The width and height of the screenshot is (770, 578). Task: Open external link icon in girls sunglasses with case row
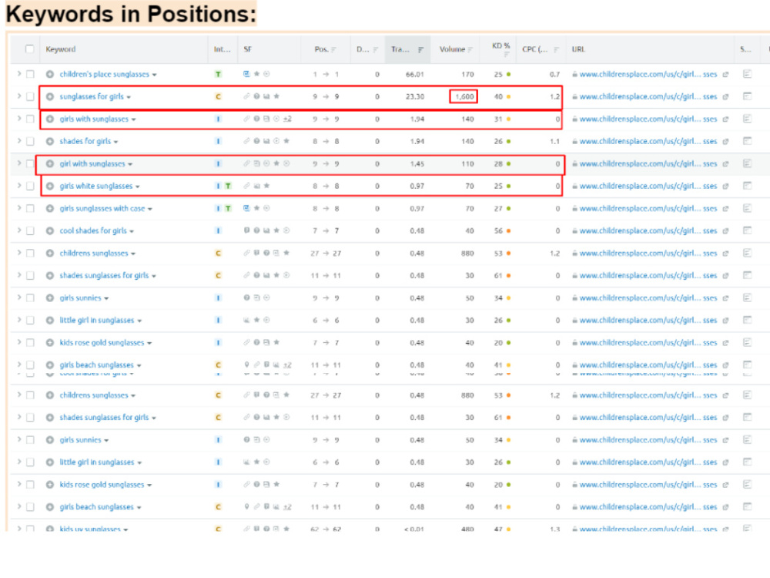pos(726,209)
